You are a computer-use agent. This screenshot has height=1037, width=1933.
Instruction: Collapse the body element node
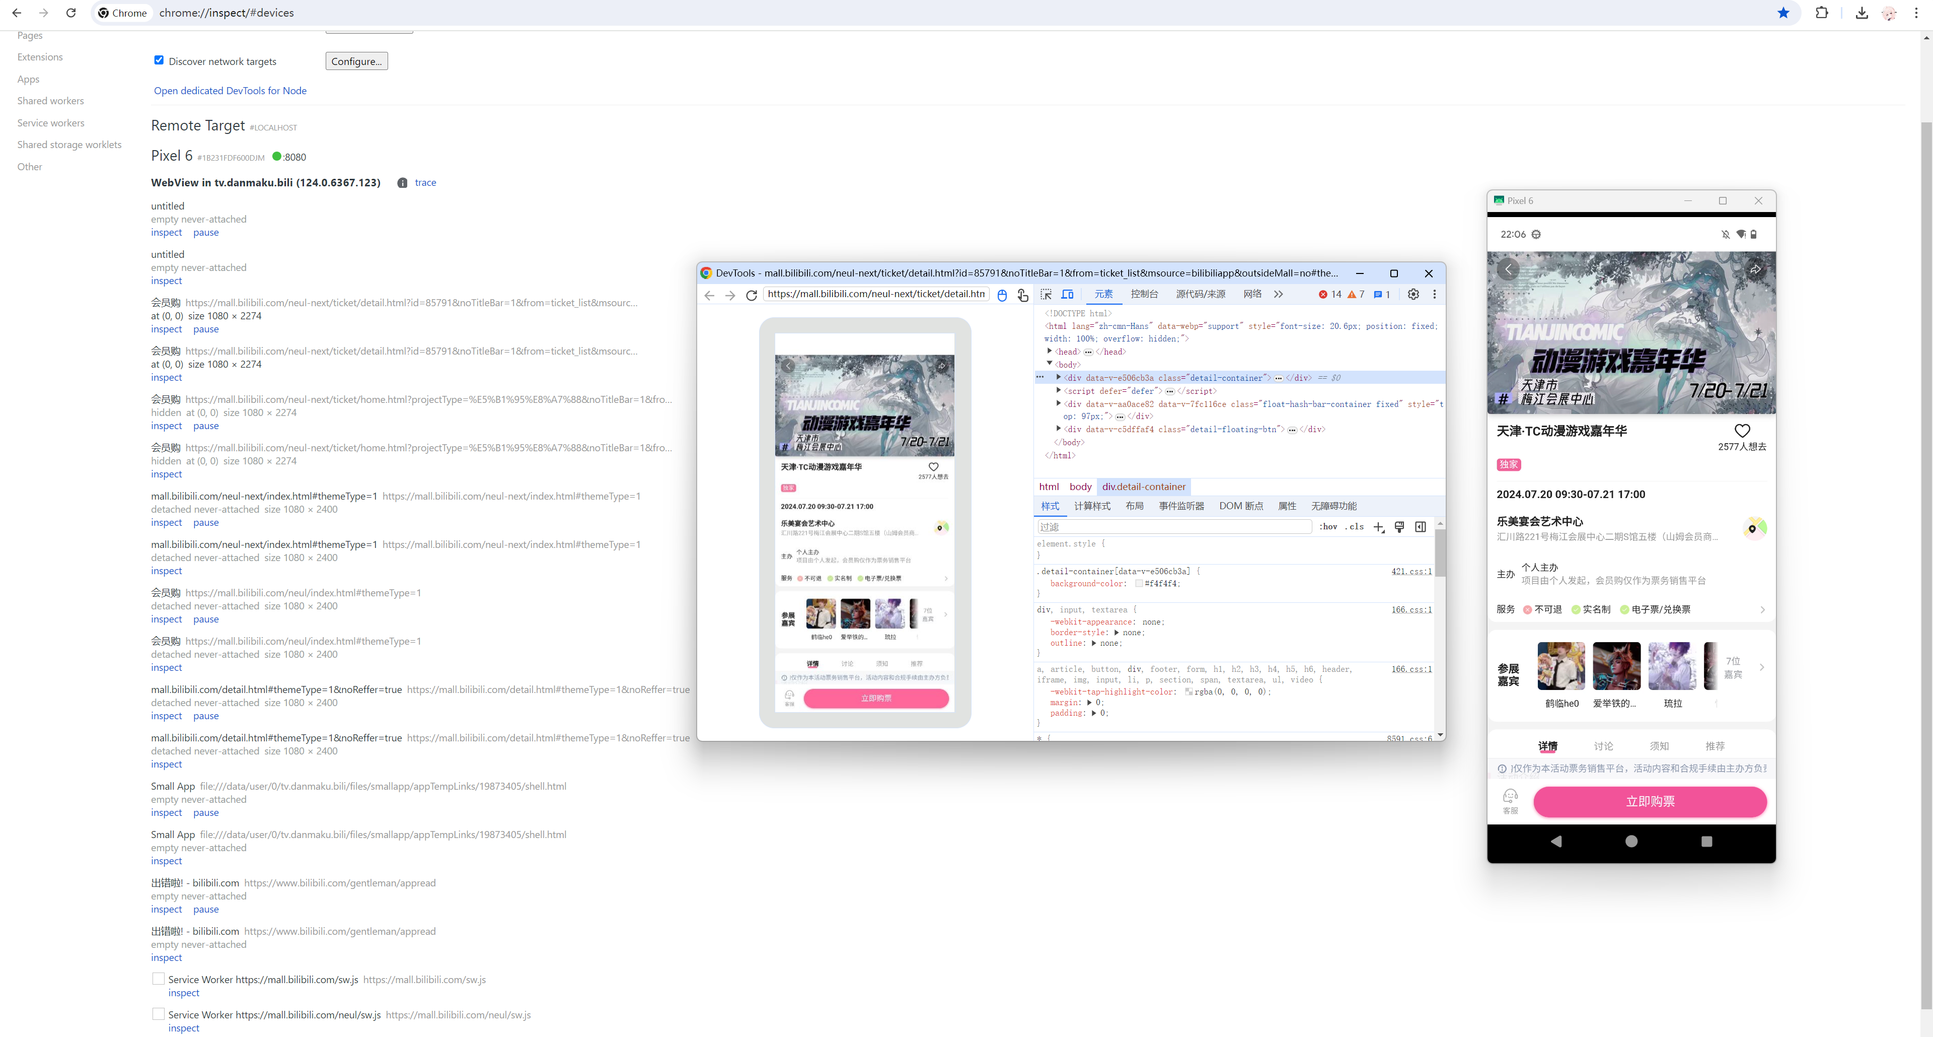coord(1050,364)
